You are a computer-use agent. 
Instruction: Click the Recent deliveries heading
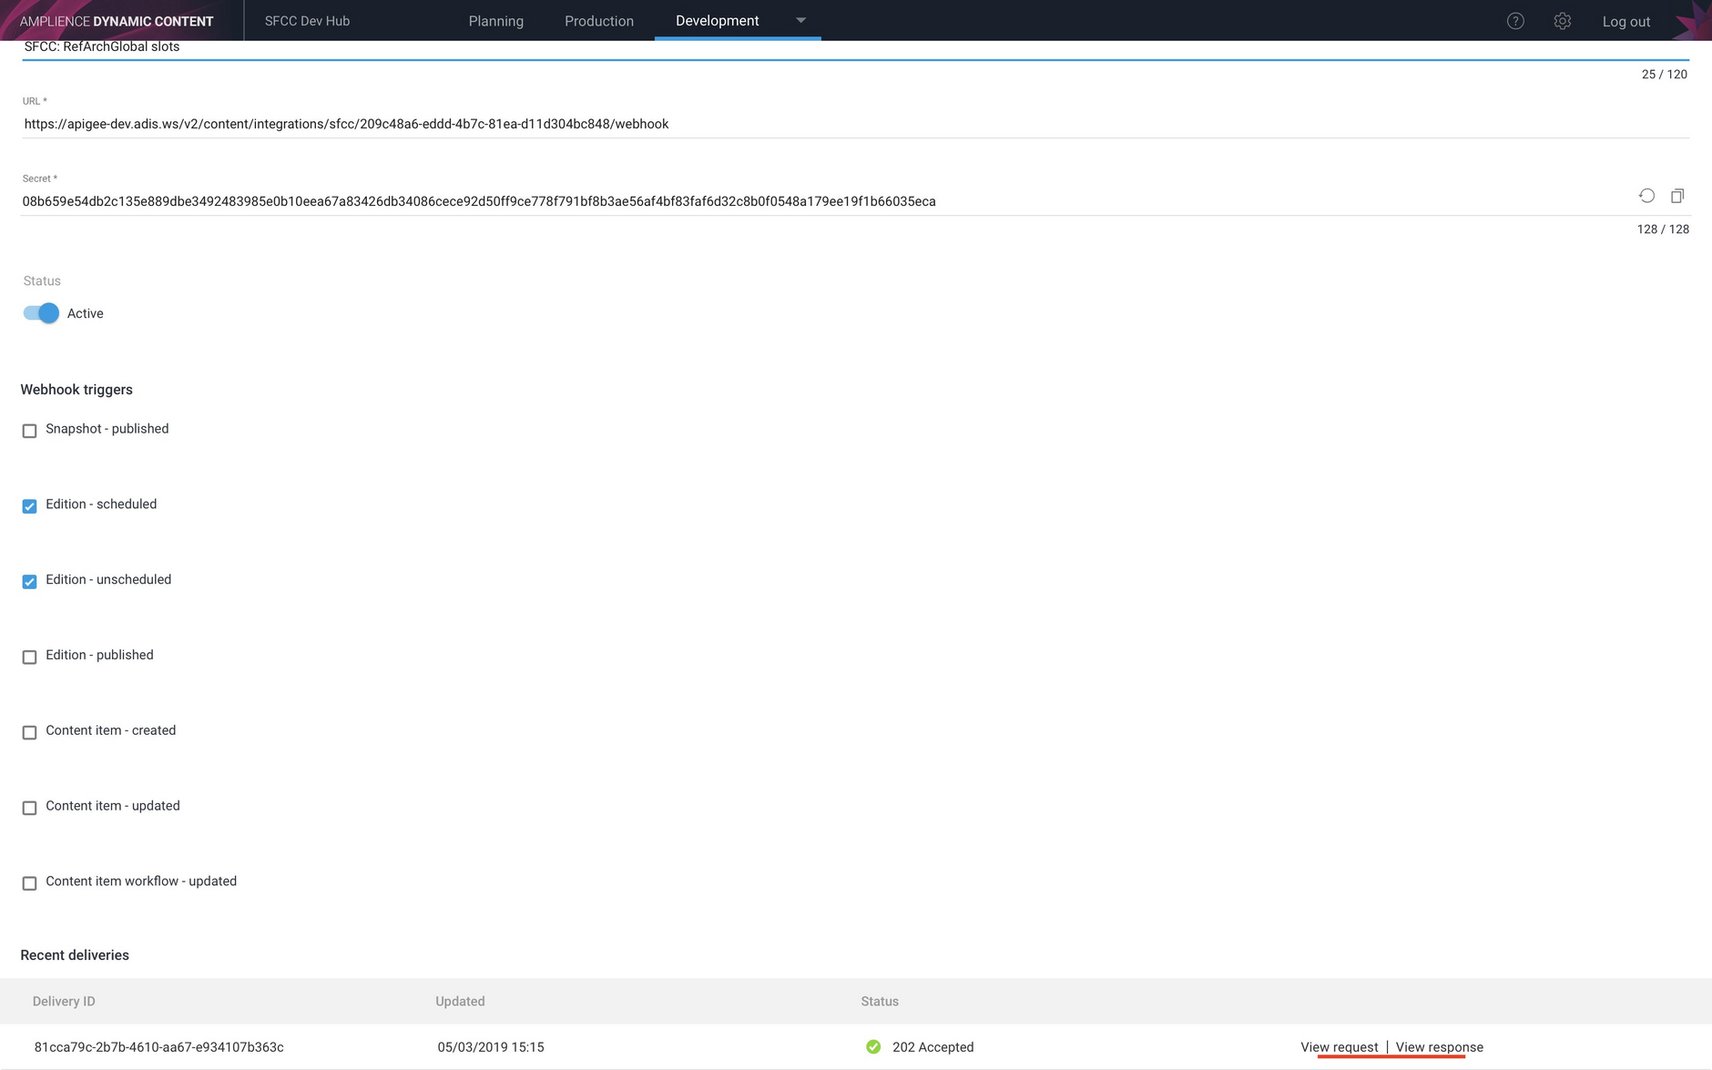click(75, 955)
